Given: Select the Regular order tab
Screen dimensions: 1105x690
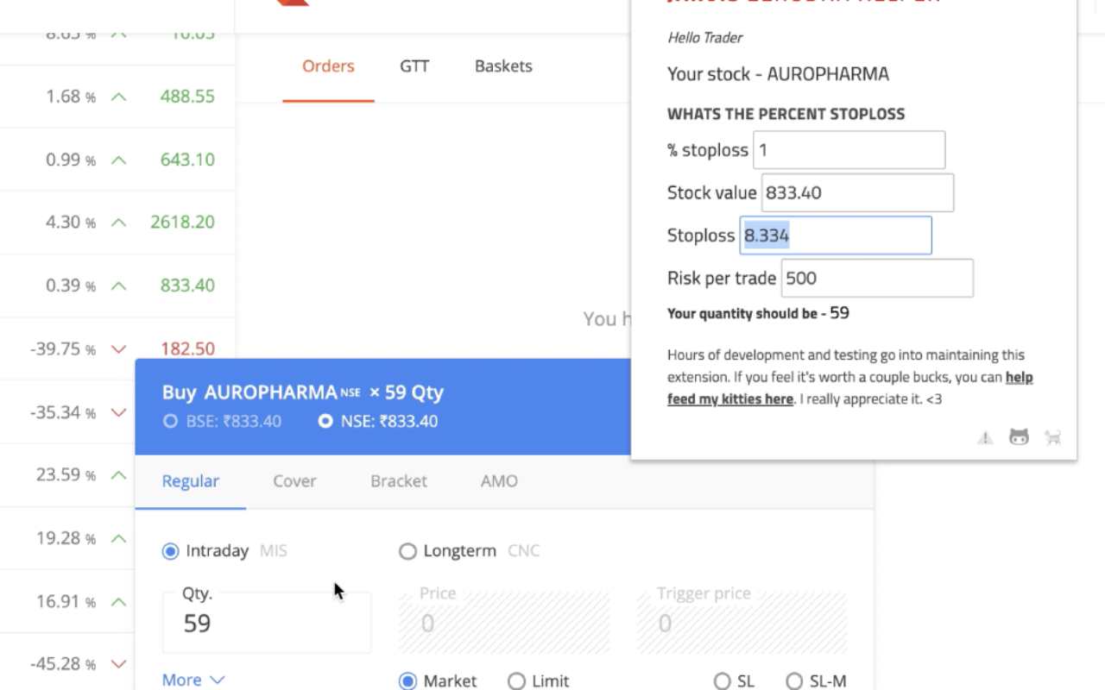Looking at the screenshot, I should [191, 481].
